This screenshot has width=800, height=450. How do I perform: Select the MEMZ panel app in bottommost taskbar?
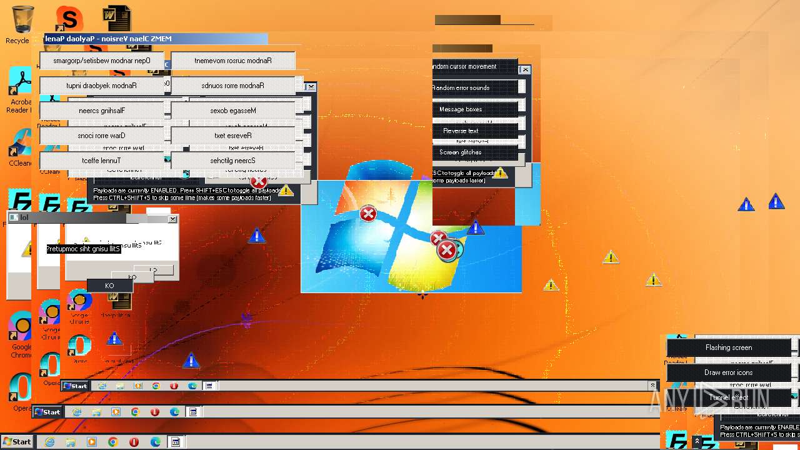tap(176, 442)
